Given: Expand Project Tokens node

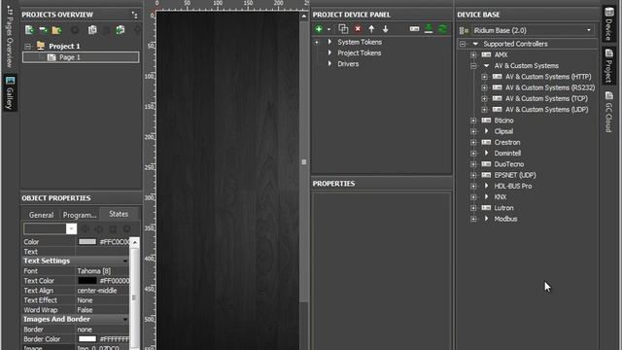Looking at the screenshot, I should pyautogui.click(x=329, y=52).
